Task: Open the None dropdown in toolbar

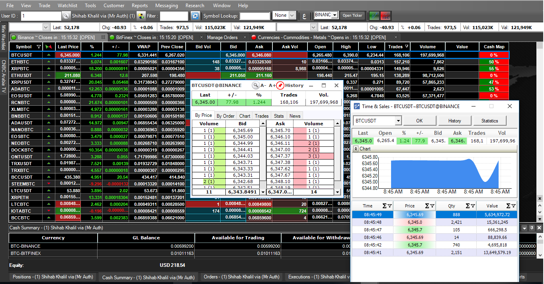Action: tap(292, 15)
